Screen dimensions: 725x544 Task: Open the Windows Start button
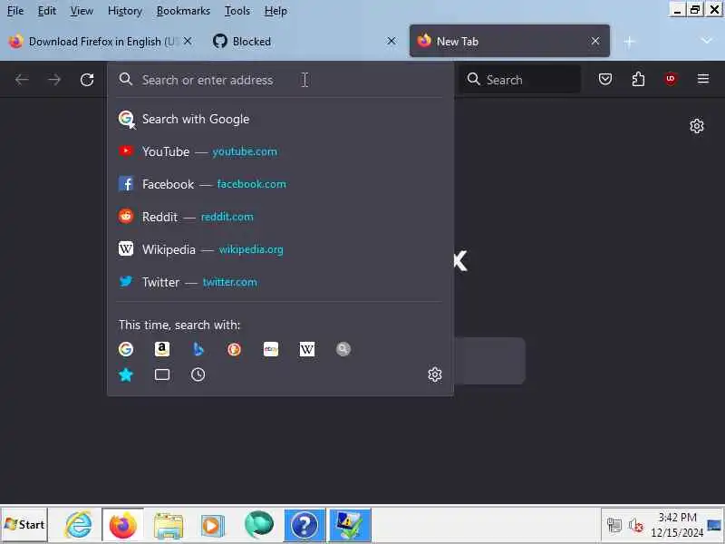pyautogui.click(x=24, y=525)
